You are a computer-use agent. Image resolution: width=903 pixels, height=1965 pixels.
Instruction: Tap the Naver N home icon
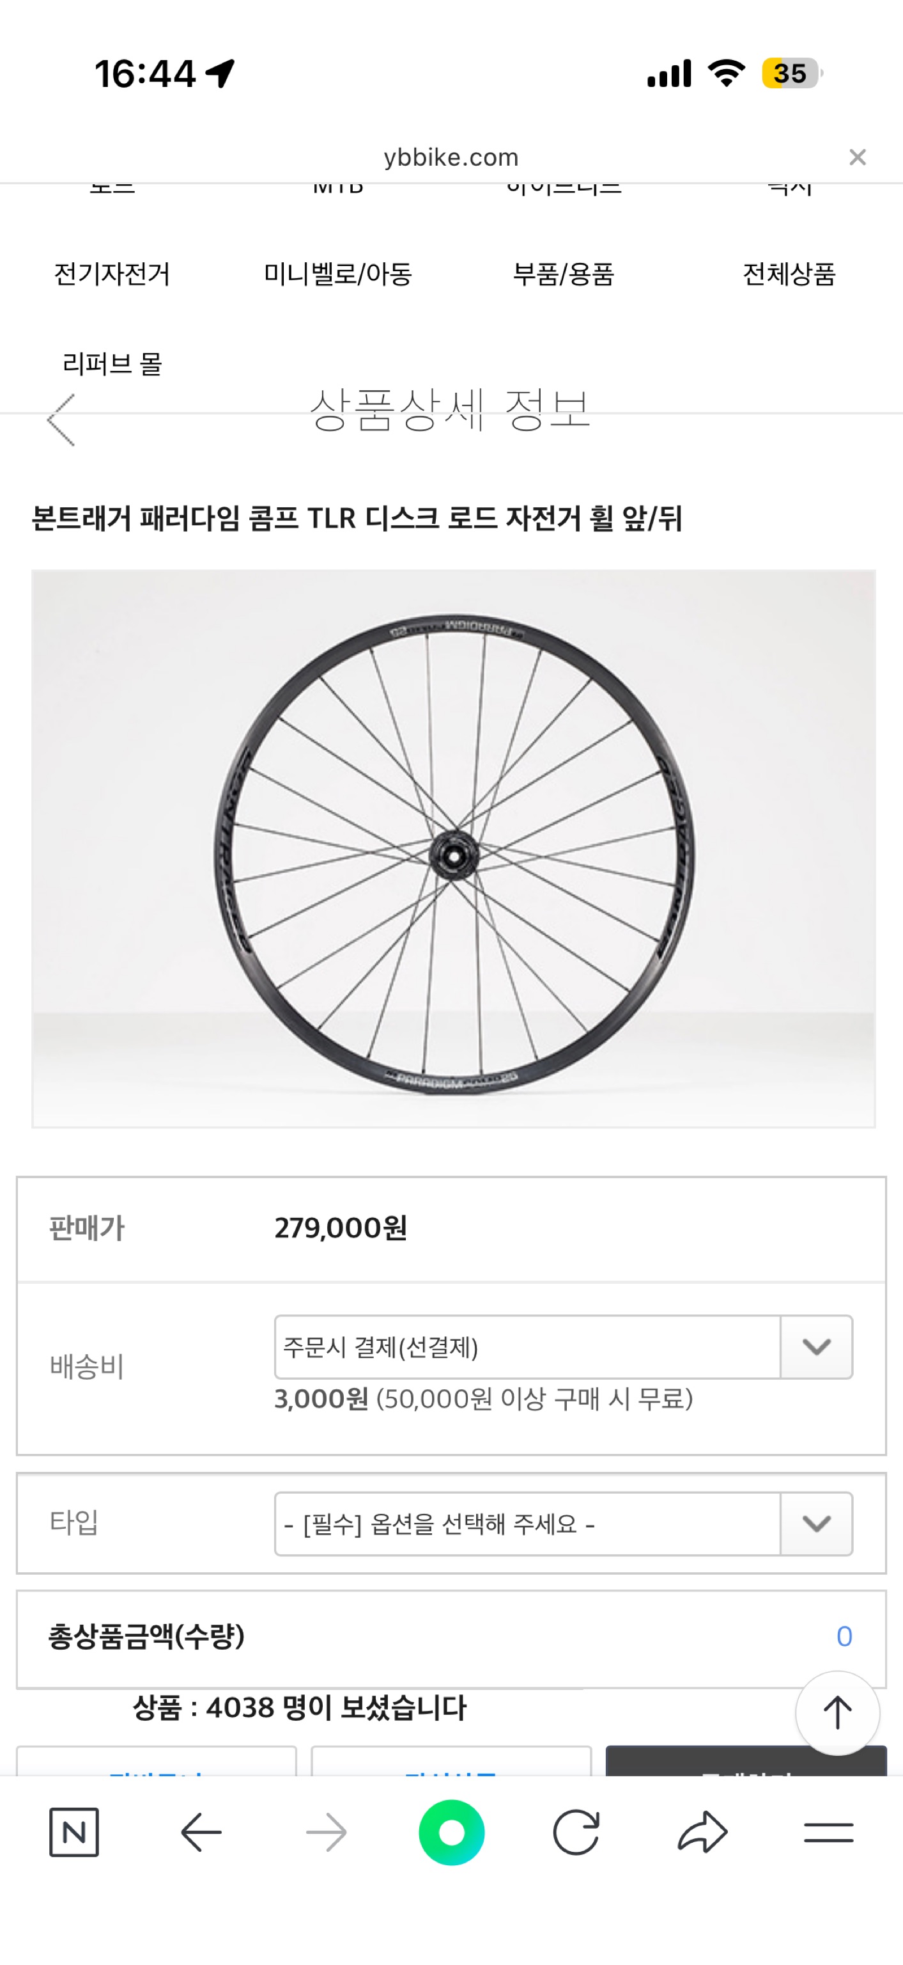74,1831
